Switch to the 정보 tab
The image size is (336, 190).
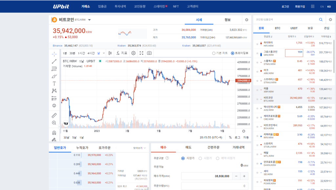(x=228, y=20)
